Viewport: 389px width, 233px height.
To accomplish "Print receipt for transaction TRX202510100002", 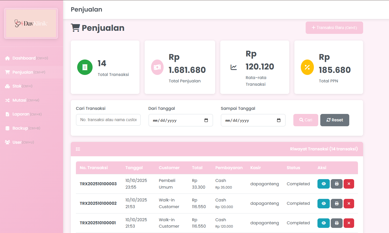I will tap(336, 203).
